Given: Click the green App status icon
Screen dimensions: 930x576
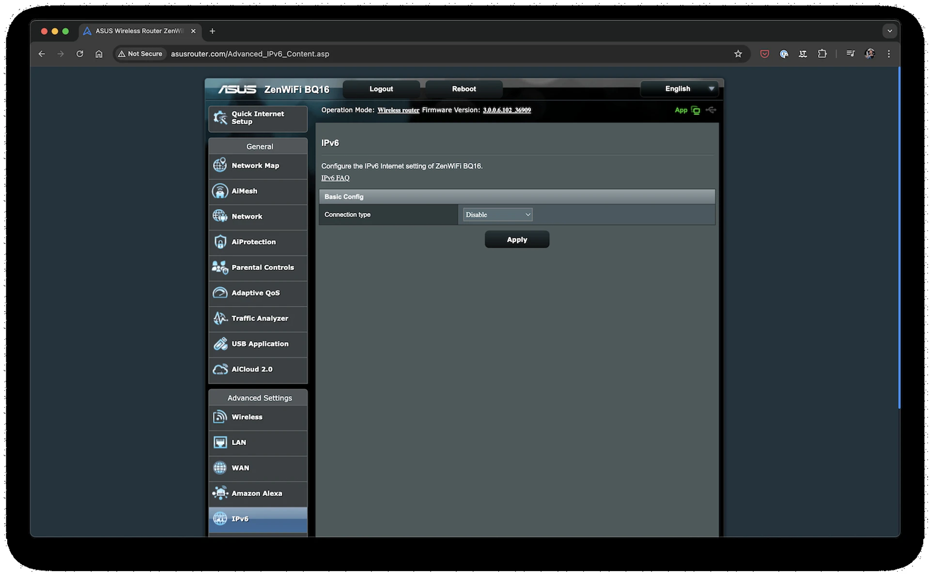Looking at the screenshot, I should [696, 110].
